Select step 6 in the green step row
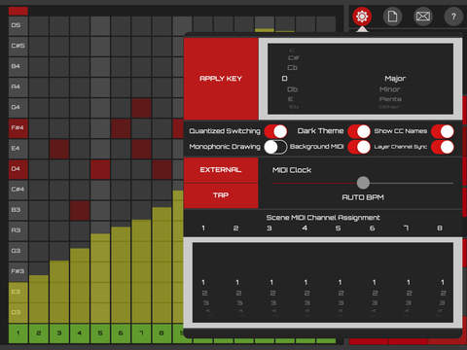Screen dimensions: 467x350 pyautogui.click(x=121, y=333)
